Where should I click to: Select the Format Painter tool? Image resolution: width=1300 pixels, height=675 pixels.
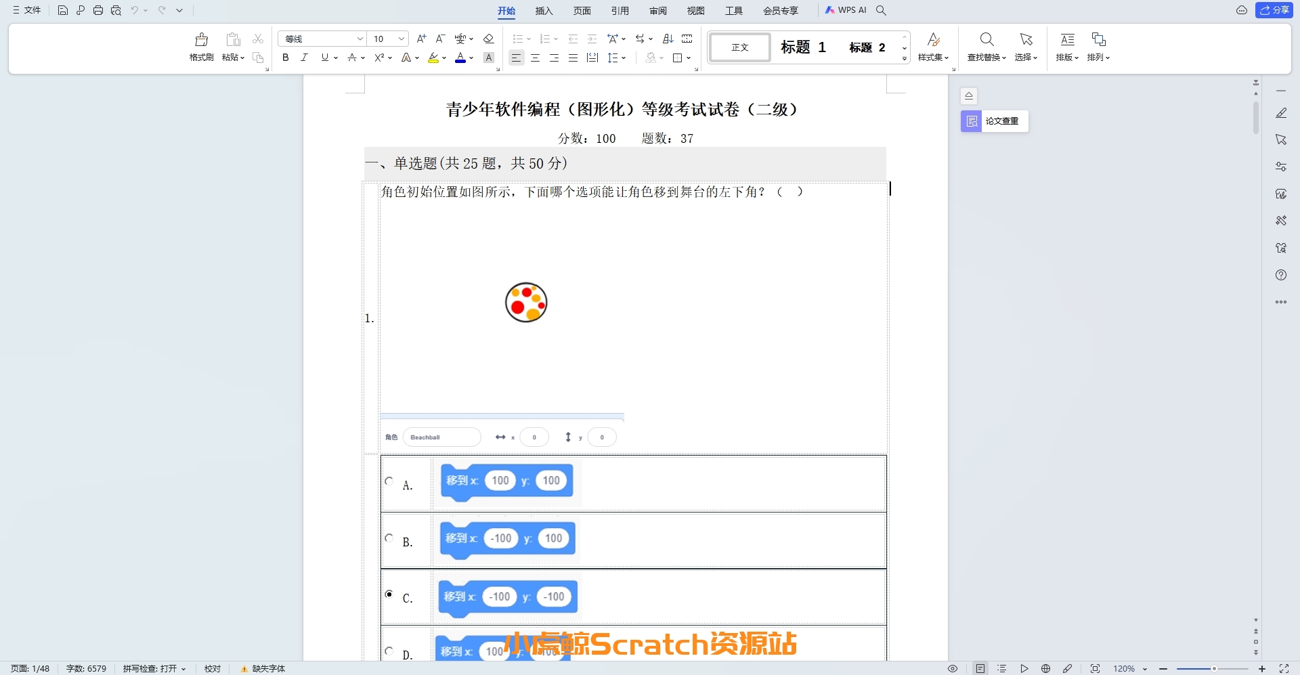[201, 47]
